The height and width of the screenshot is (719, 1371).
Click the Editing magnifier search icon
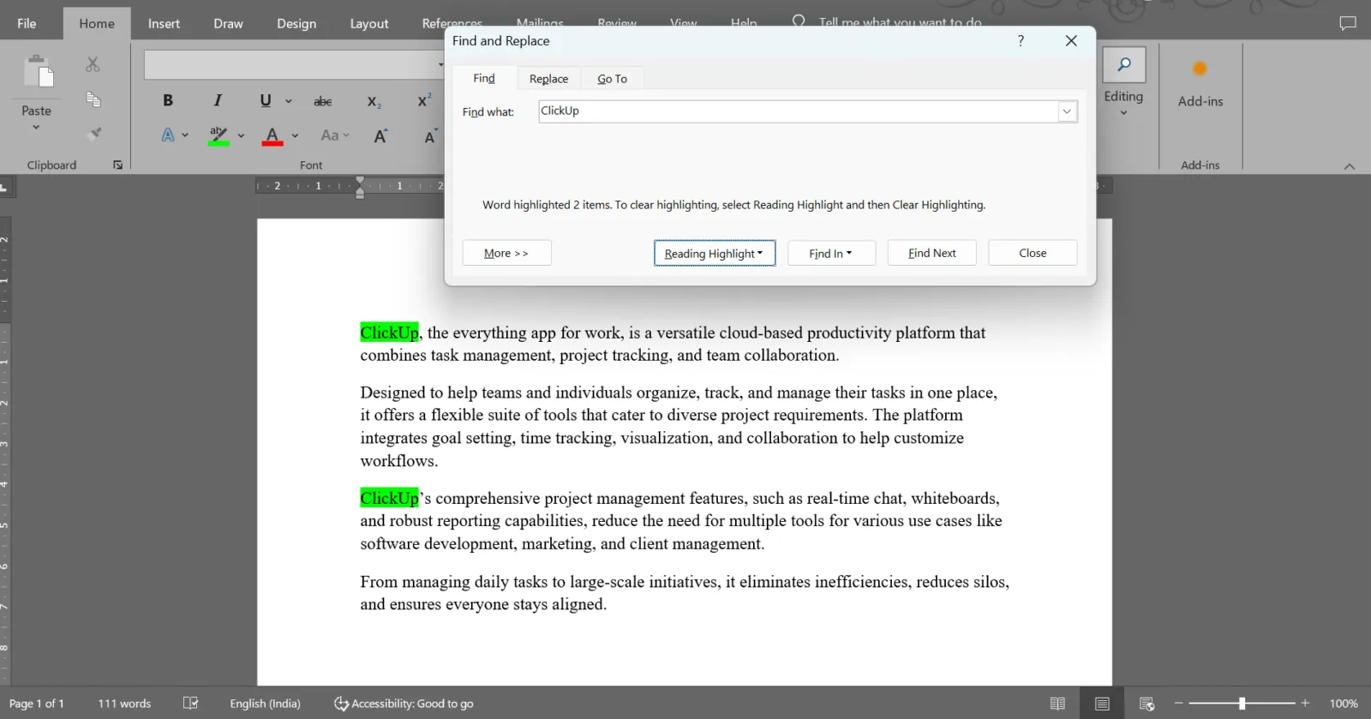(1123, 64)
